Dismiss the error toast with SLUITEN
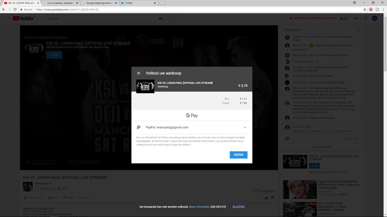 (x=238, y=207)
